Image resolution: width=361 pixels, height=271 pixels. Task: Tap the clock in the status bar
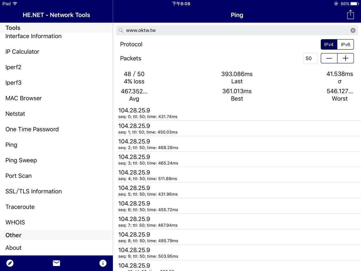coord(181,4)
